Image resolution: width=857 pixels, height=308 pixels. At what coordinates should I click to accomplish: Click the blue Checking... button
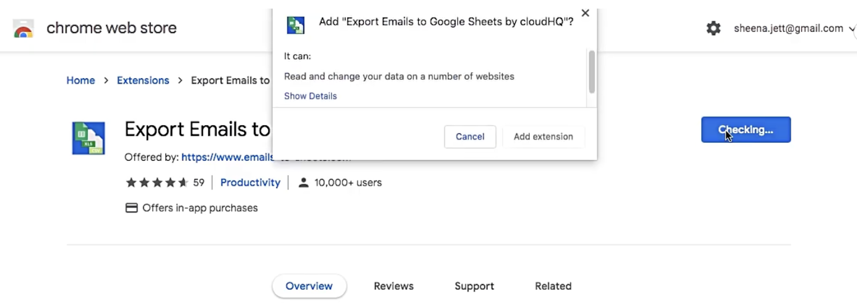[x=746, y=130]
